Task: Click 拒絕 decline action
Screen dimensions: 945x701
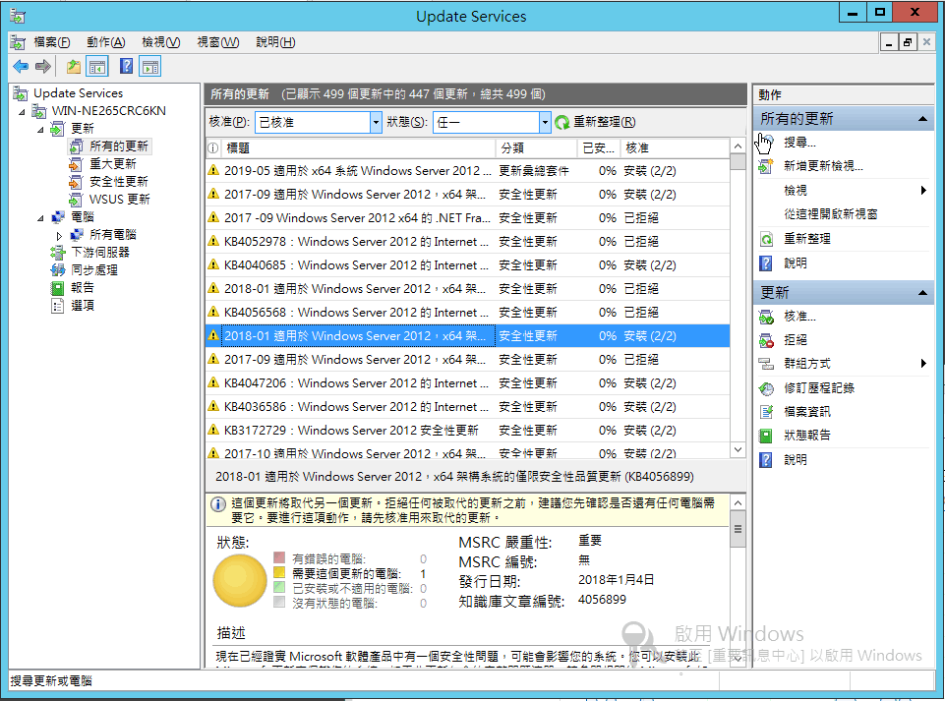Action: [795, 340]
